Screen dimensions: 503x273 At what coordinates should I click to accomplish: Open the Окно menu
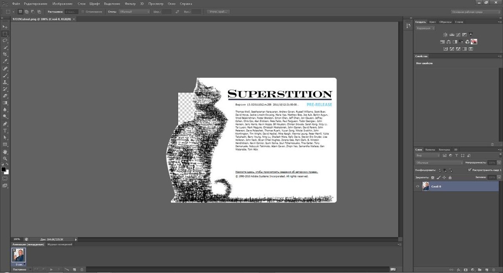[x=172, y=4]
